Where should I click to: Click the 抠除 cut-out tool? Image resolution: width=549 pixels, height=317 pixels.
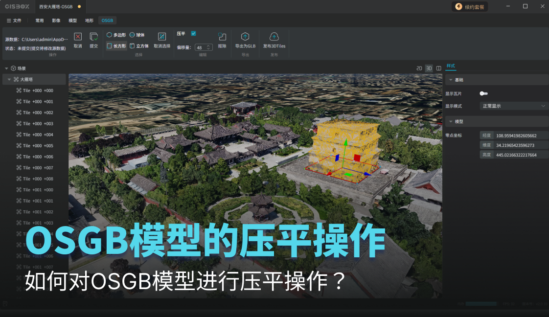pos(222,37)
